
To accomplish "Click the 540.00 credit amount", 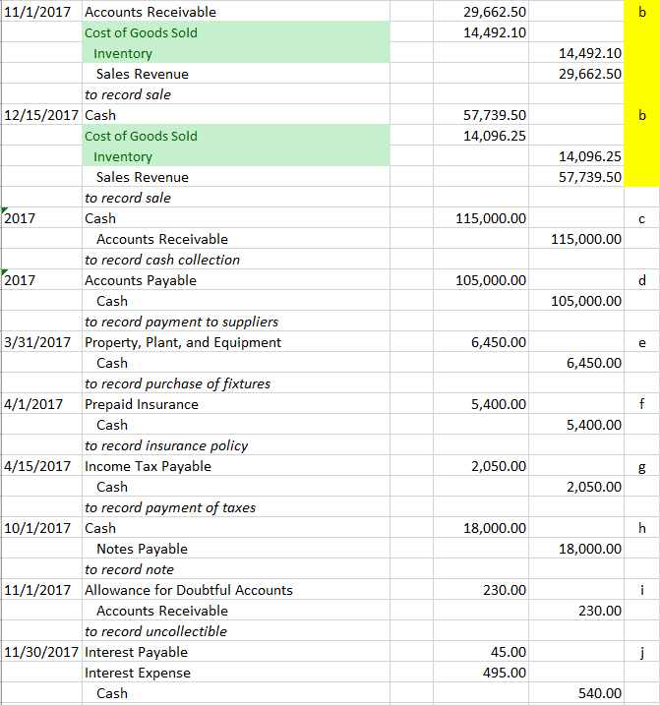I will pyautogui.click(x=576, y=693).
